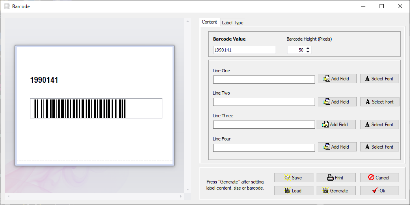Click Add Field icon for Line One
This screenshot has height=205, width=410.
[326, 79]
